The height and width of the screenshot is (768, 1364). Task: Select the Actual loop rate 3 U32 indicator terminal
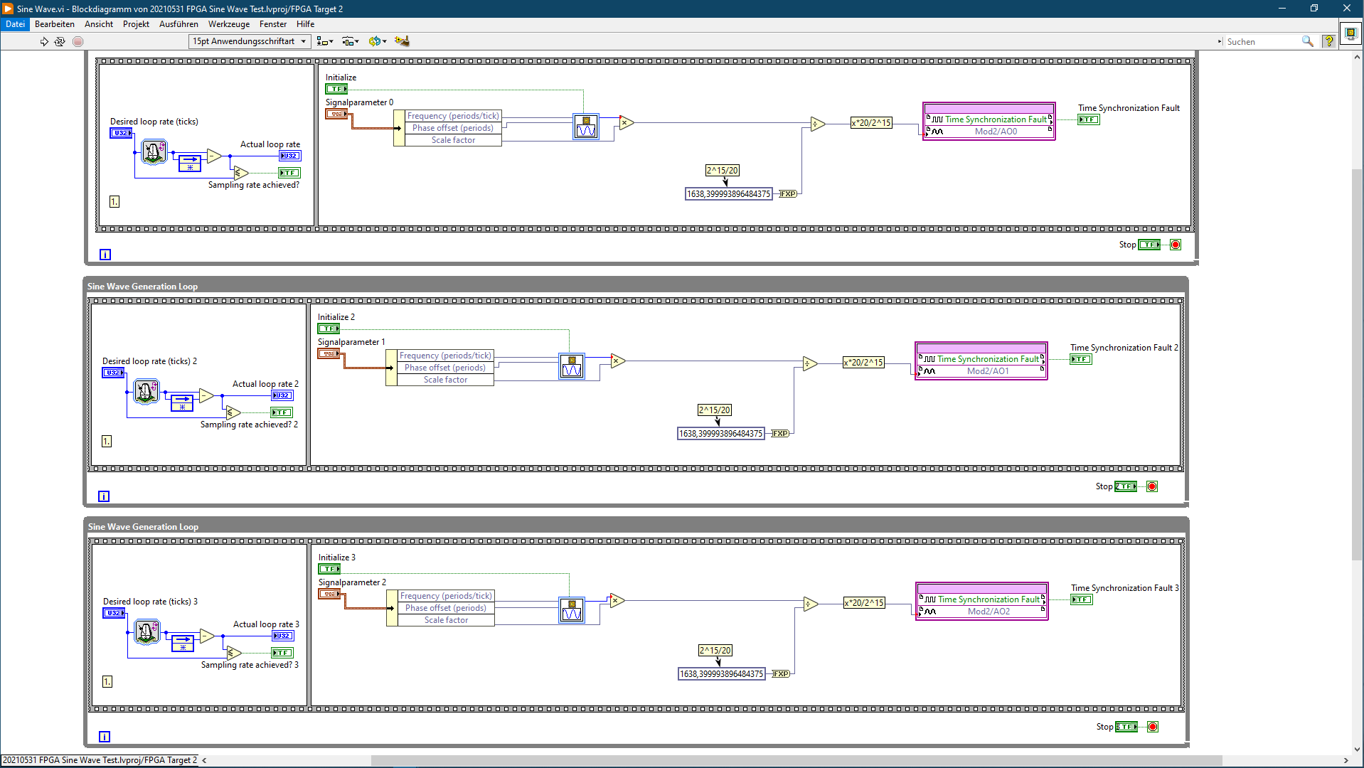283,636
